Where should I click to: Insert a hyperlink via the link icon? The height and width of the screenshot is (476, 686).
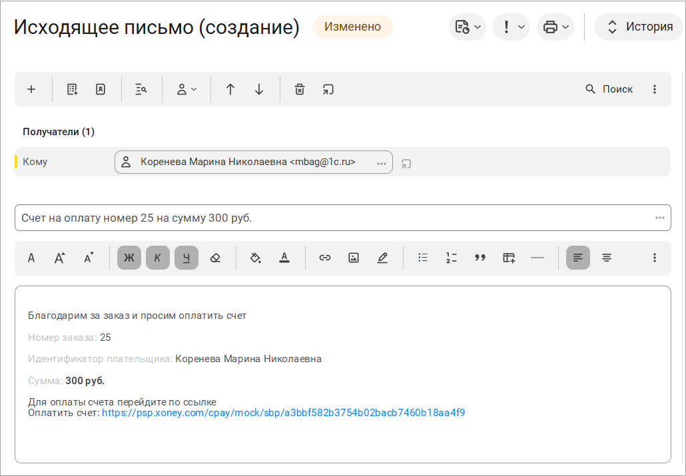point(324,258)
